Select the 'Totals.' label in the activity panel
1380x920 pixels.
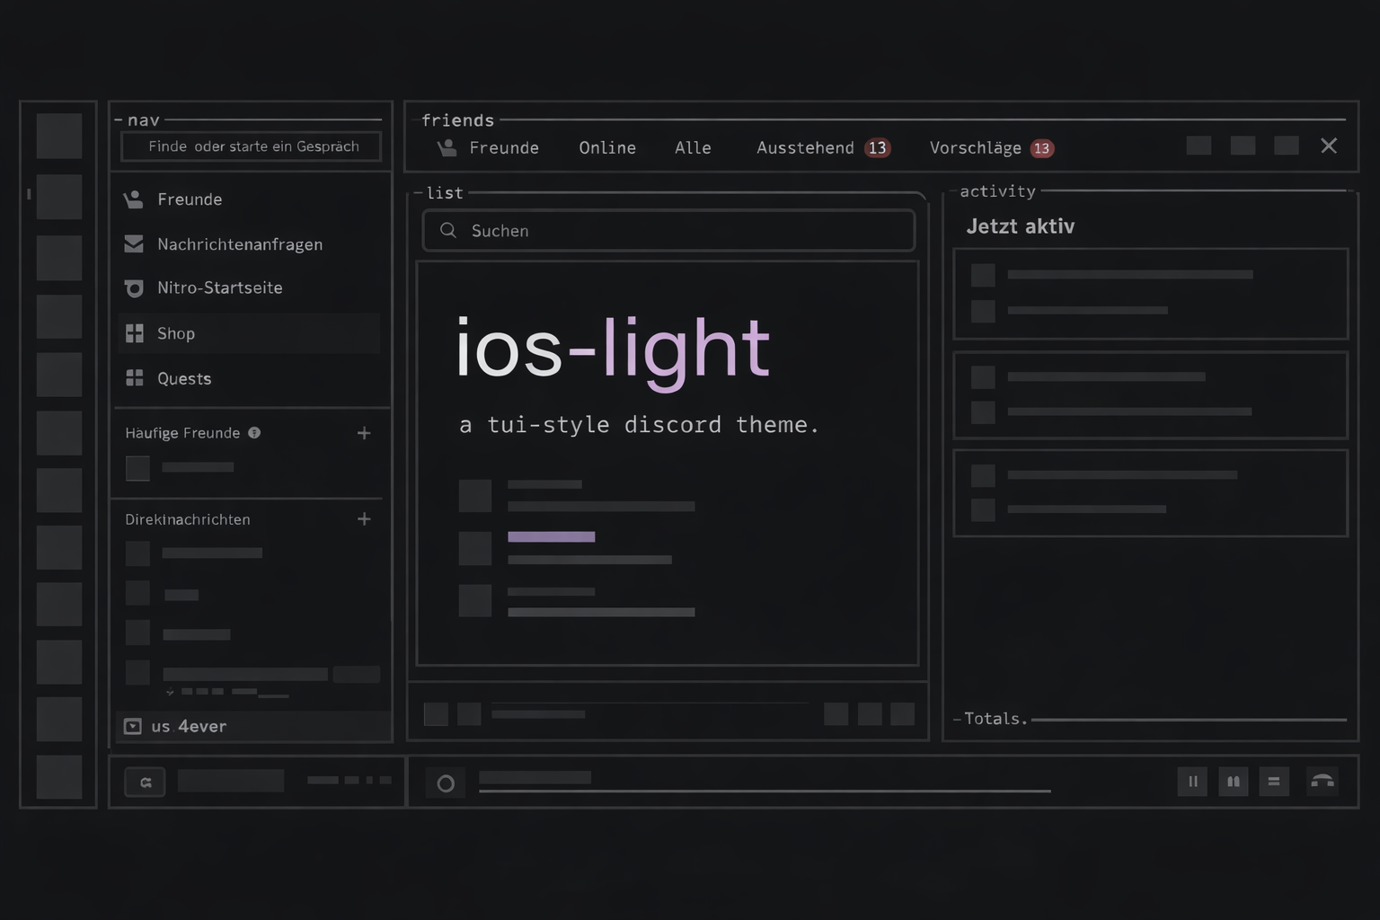click(x=995, y=719)
